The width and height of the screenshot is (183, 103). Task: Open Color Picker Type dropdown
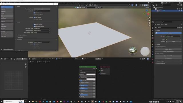pyautogui.click(x=42, y=29)
